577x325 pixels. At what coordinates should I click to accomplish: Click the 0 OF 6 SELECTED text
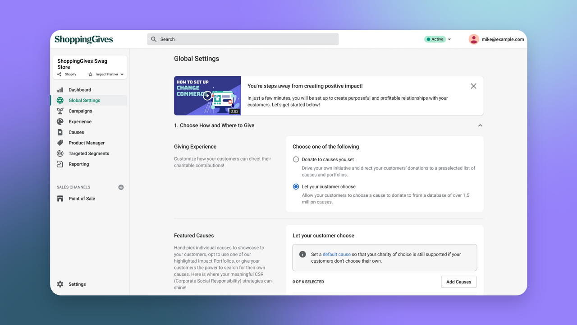308,282
